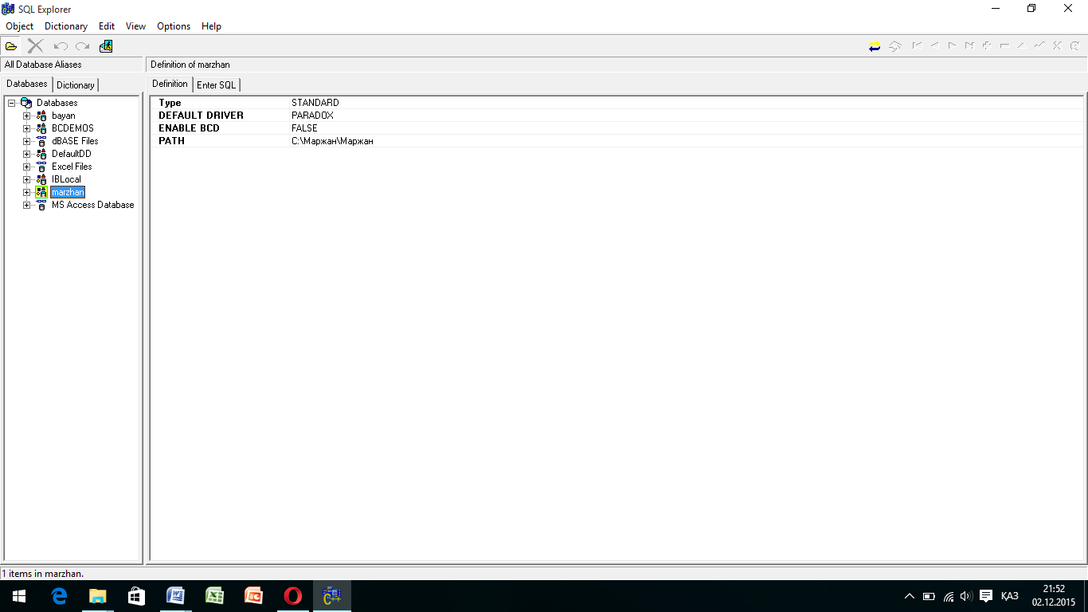Expand the marzhan tree node

pos(27,192)
